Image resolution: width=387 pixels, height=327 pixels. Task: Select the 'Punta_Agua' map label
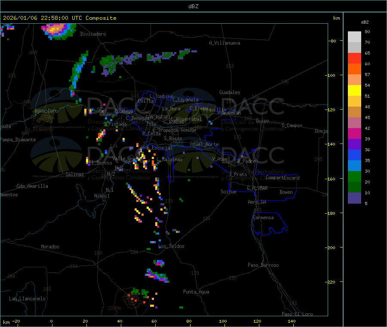tap(196, 292)
